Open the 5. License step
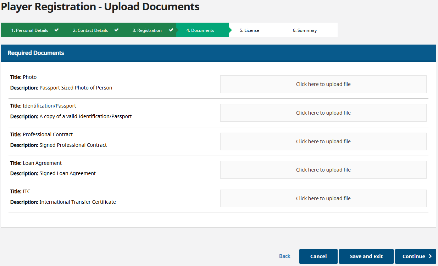This screenshot has height=266, width=438. pos(249,30)
